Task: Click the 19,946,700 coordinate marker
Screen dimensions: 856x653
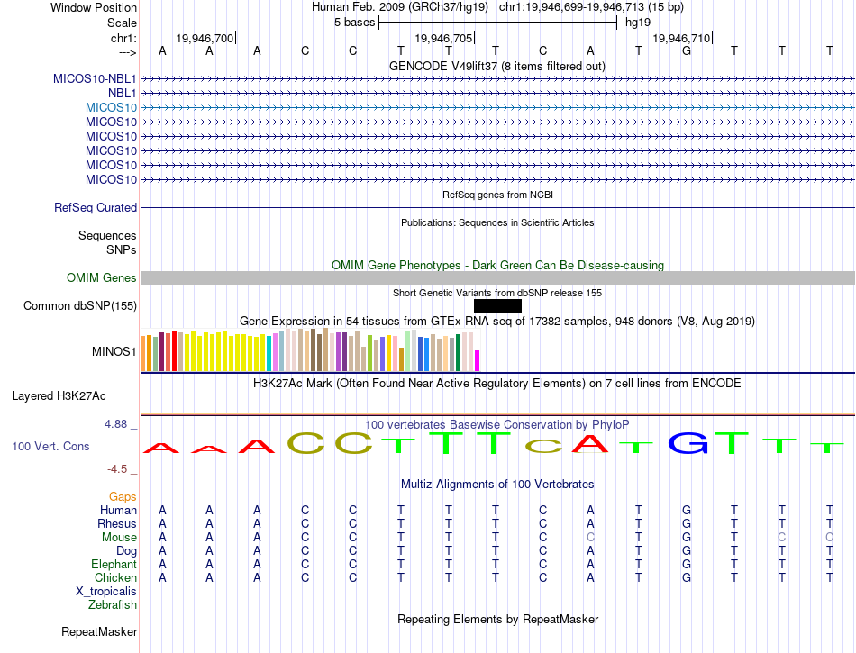Action: tap(205, 38)
